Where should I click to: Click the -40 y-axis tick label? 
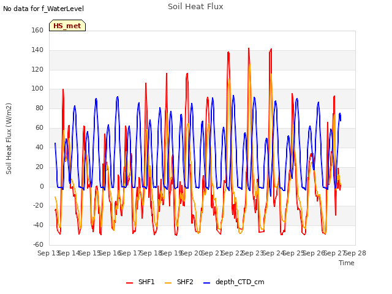click(38, 225)
